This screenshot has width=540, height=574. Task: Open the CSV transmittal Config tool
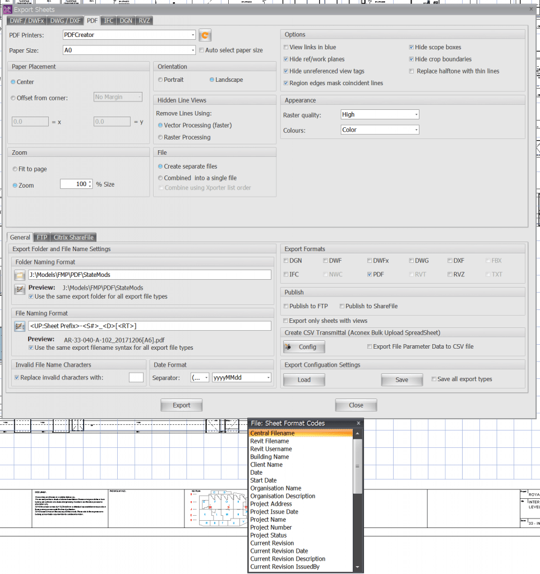tap(303, 346)
